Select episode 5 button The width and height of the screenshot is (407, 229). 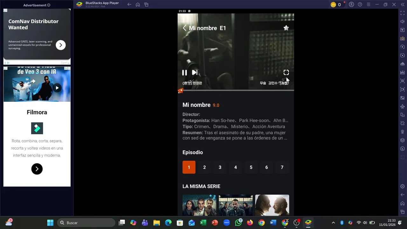point(251,167)
